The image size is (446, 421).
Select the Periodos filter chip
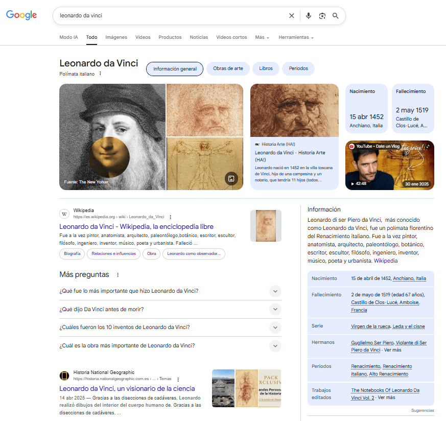tap(298, 68)
